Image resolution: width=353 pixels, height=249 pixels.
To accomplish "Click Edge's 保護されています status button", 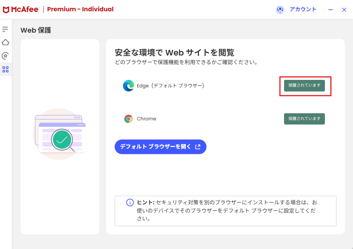I will pyautogui.click(x=304, y=85).
